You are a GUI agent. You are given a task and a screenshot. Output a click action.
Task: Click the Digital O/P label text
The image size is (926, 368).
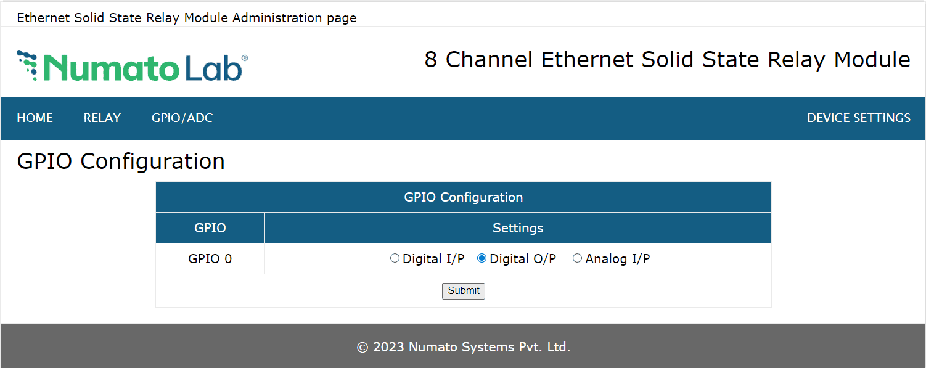(x=523, y=258)
